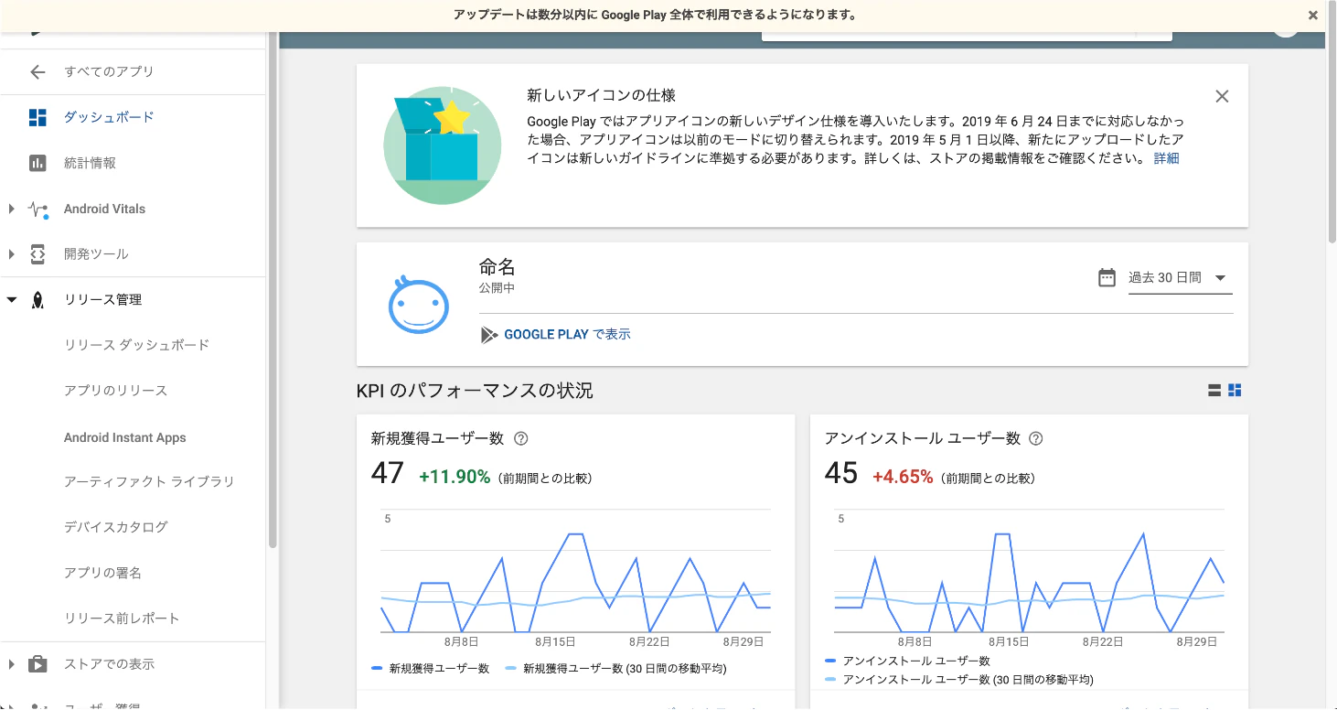Click the 命名 app title

tap(497, 267)
